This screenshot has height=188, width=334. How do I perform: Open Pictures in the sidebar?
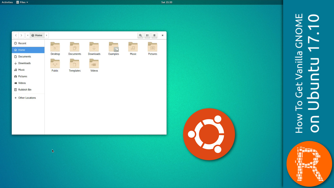pos(28,76)
